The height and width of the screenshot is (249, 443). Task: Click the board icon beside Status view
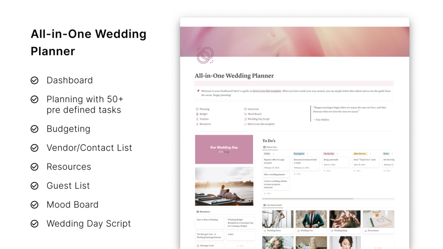[264, 147]
